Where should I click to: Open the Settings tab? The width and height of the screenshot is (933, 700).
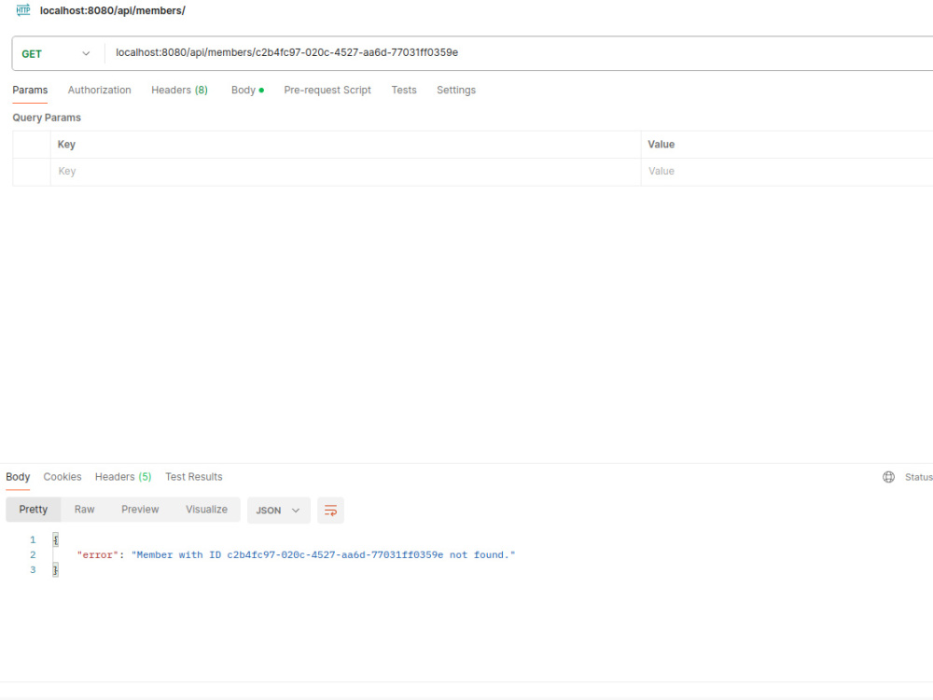click(456, 90)
